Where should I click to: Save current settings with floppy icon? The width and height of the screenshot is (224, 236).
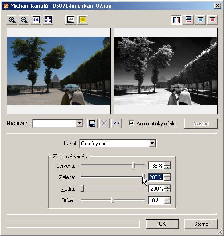click(92, 124)
